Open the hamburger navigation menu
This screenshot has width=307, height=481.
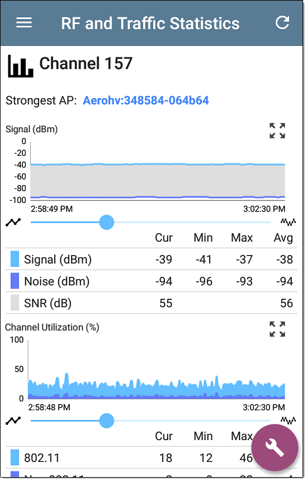[24, 22]
